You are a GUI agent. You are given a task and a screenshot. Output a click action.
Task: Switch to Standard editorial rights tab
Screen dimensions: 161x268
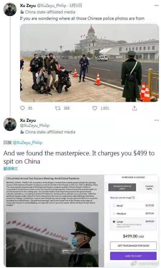point(122,187)
